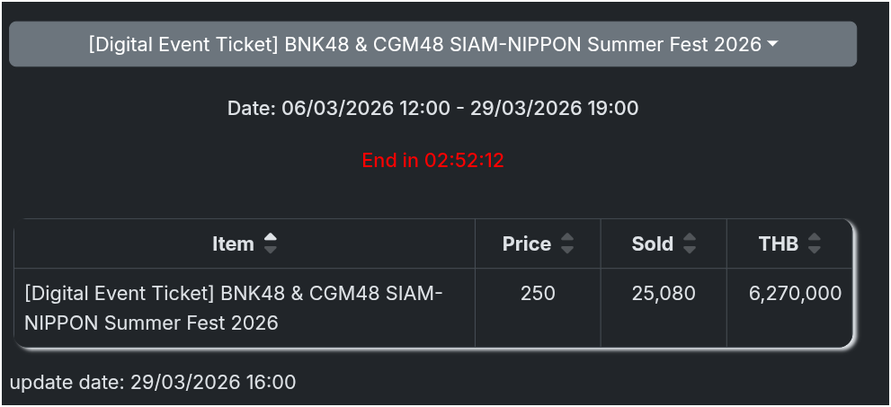Sort table by the Item column label
The height and width of the screenshot is (407, 891).
233,243
